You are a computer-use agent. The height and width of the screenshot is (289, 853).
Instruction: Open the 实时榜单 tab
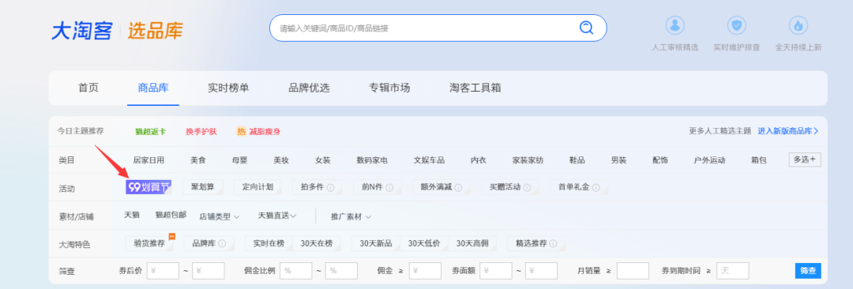228,88
